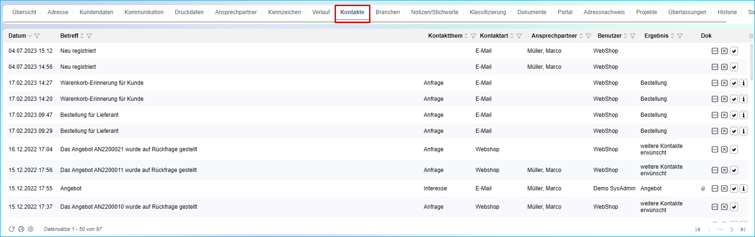Screen dimensions: 755x237
Task: Click the checkmark icon in 04.07.2023 15:12 row
Action: pyautogui.click(x=734, y=51)
